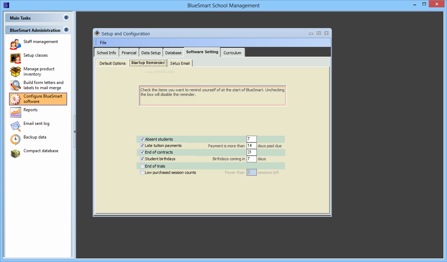The width and height of the screenshot is (447, 262).
Task: Switch to School Info tab
Action: (x=106, y=53)
